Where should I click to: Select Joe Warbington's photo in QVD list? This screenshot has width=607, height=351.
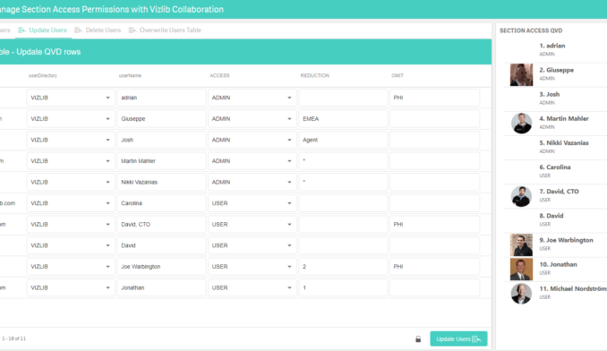(x=521, y=245)
